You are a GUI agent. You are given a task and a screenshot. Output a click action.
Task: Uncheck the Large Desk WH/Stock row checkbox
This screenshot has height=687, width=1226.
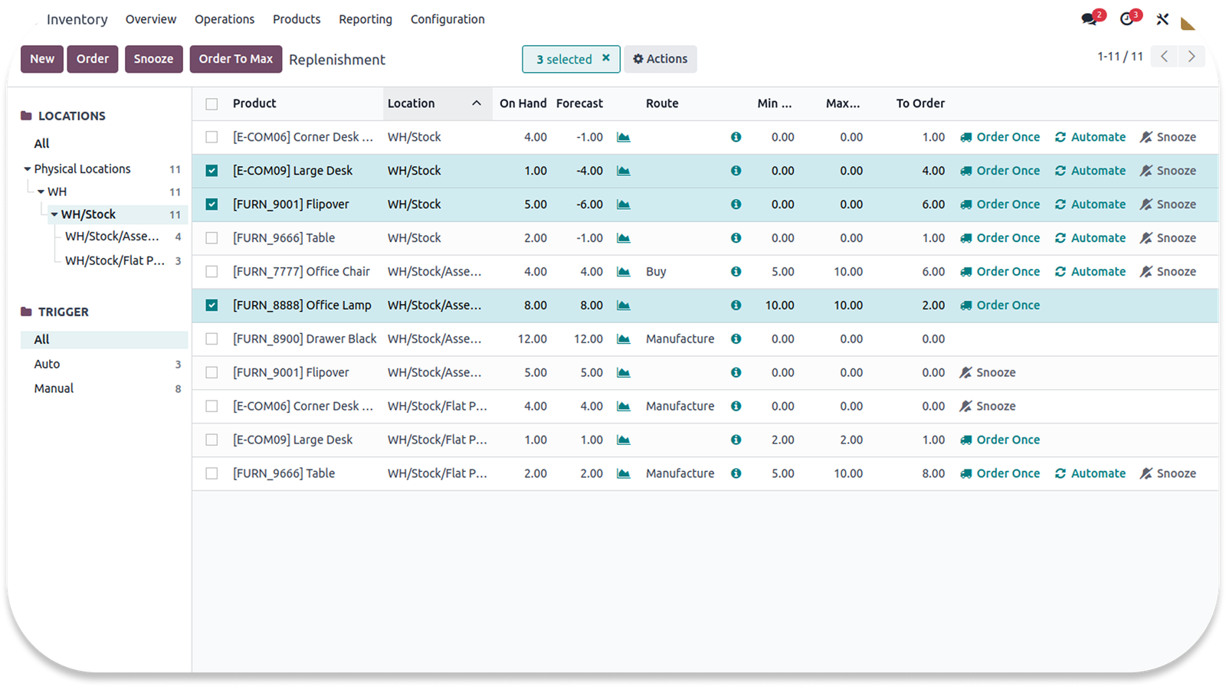click(x=211, y=171)
